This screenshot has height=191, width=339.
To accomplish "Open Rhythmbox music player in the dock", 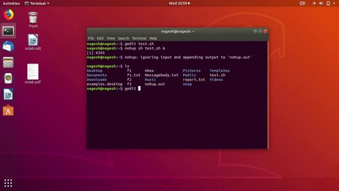I will pos(8,78).
